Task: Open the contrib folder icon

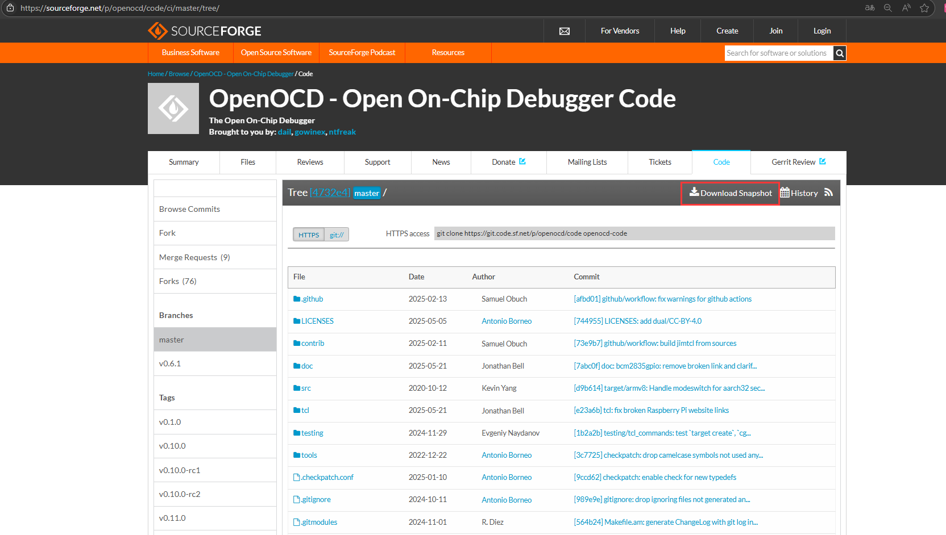Action: coord(297,343)
